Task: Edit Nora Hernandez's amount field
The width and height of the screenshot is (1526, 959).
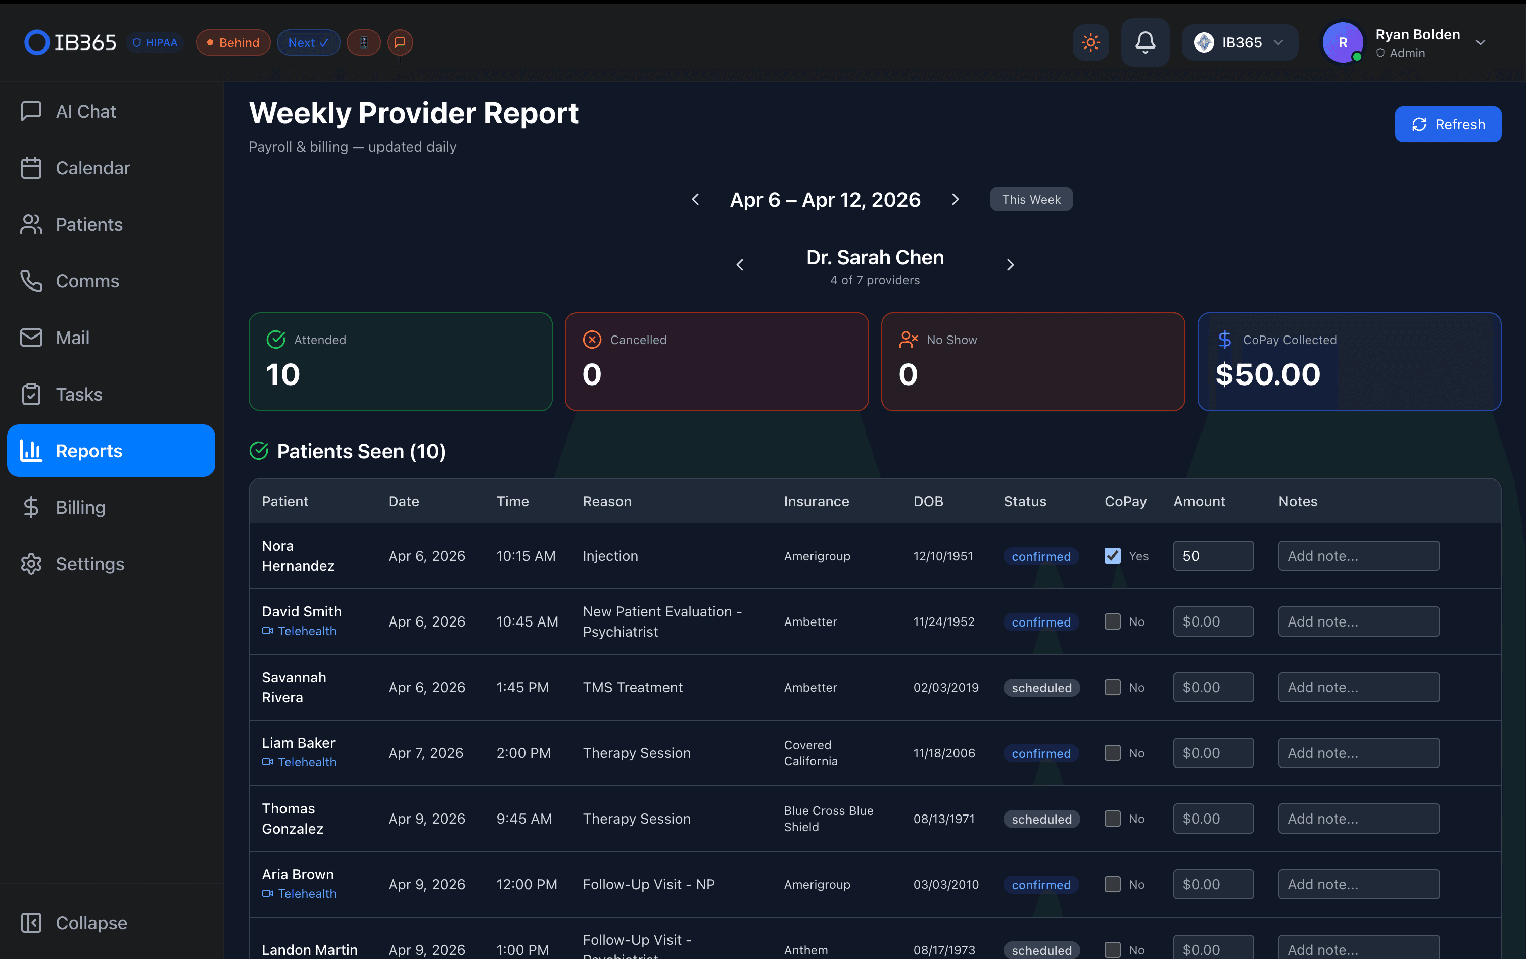Action: pyautogui.click(x=1213, y=556)
